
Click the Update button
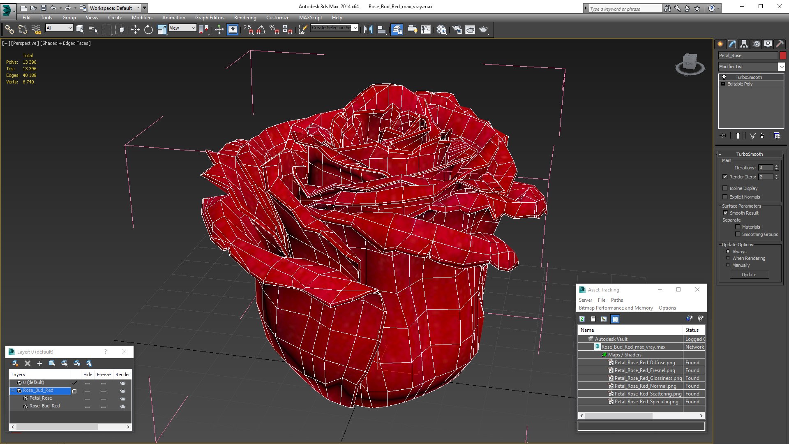point(749,275)
